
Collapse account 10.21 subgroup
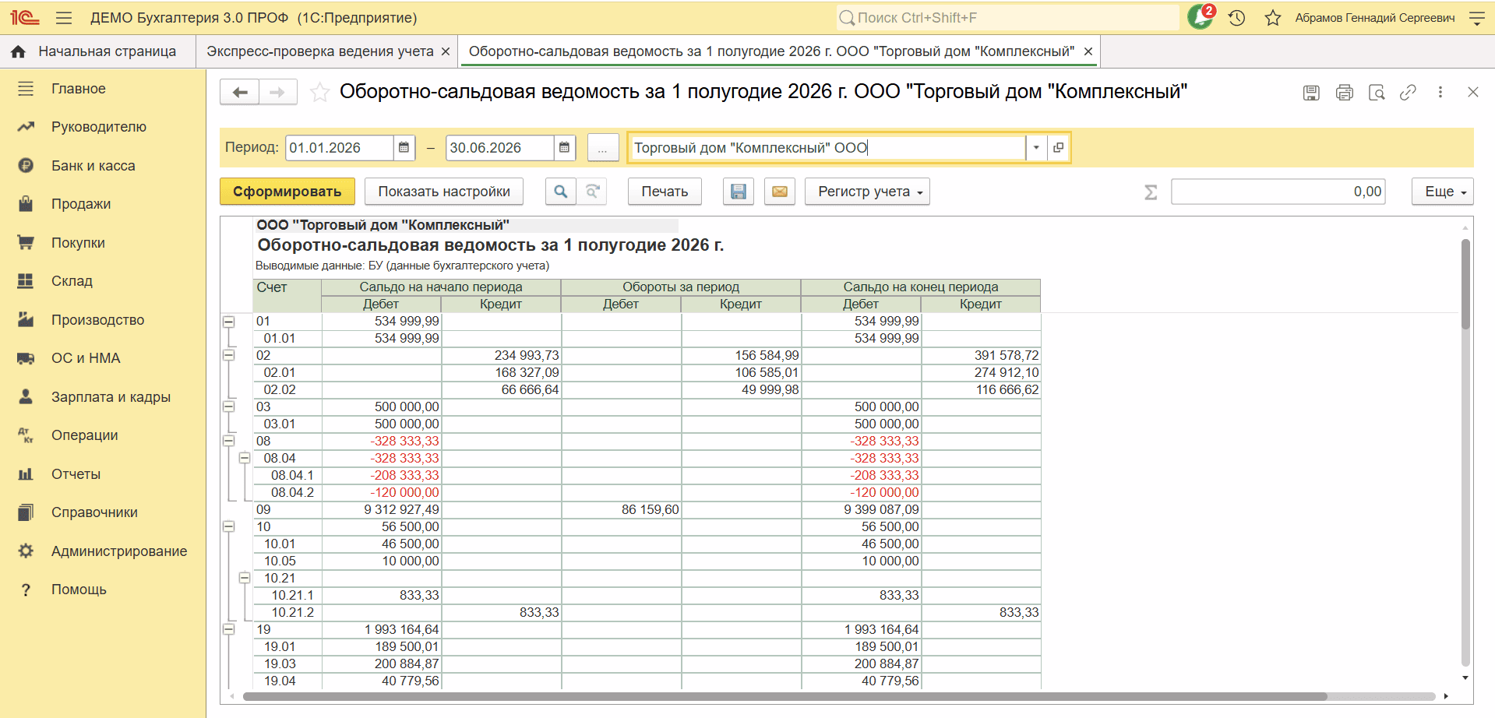[245, 578]
